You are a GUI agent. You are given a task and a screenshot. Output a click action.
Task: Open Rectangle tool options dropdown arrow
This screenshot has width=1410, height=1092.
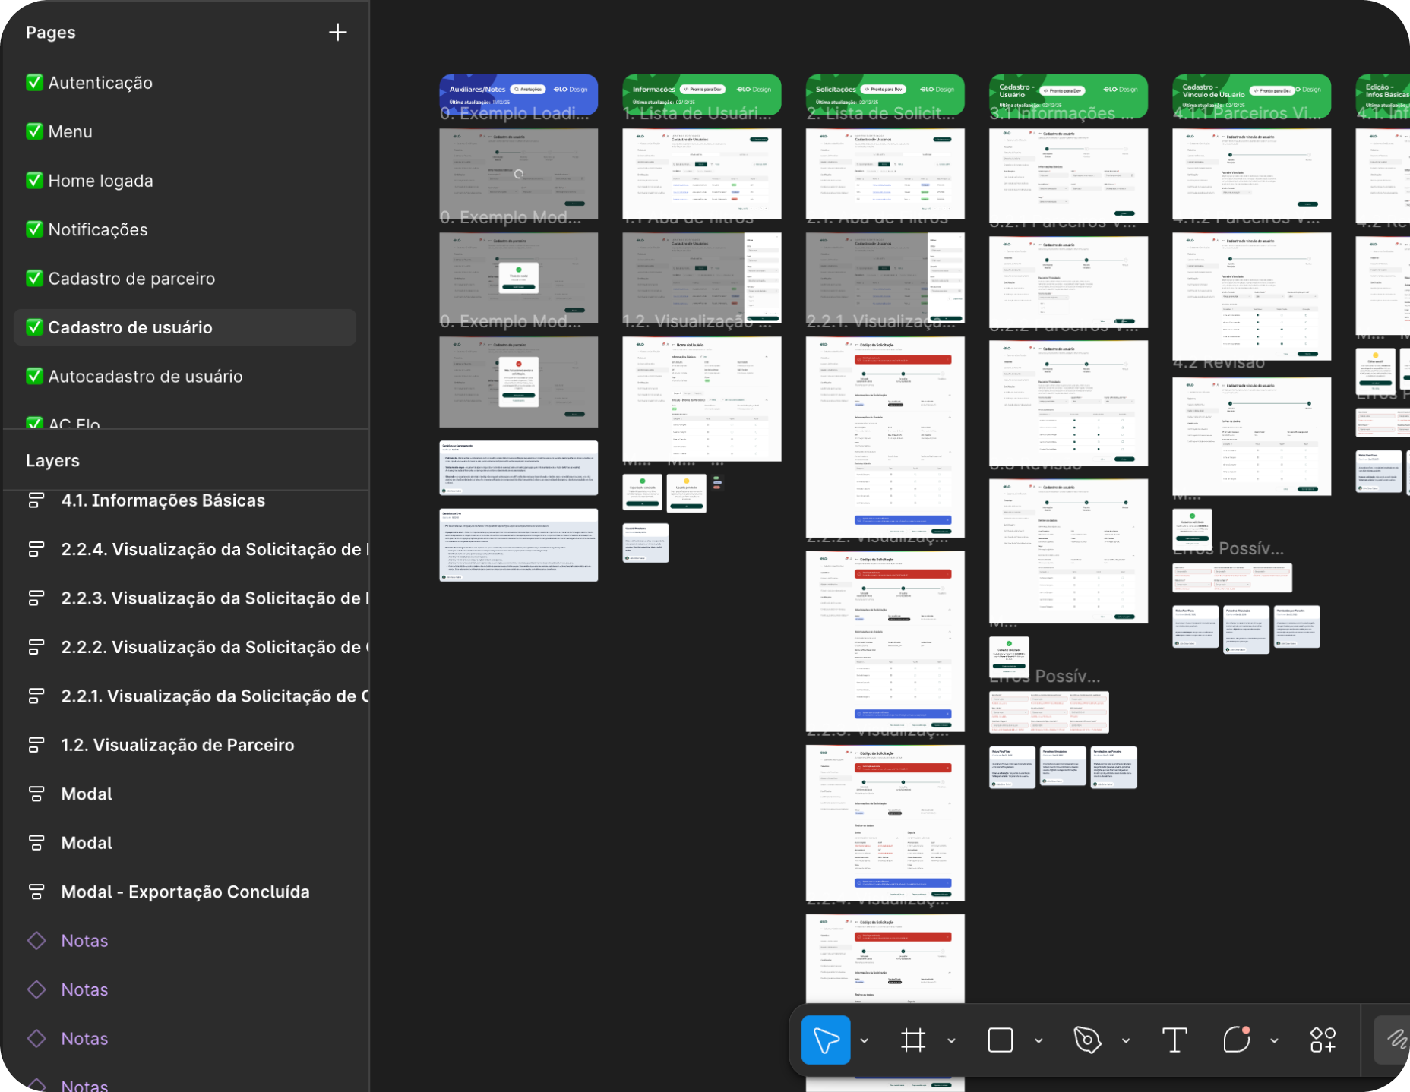1039,1040
